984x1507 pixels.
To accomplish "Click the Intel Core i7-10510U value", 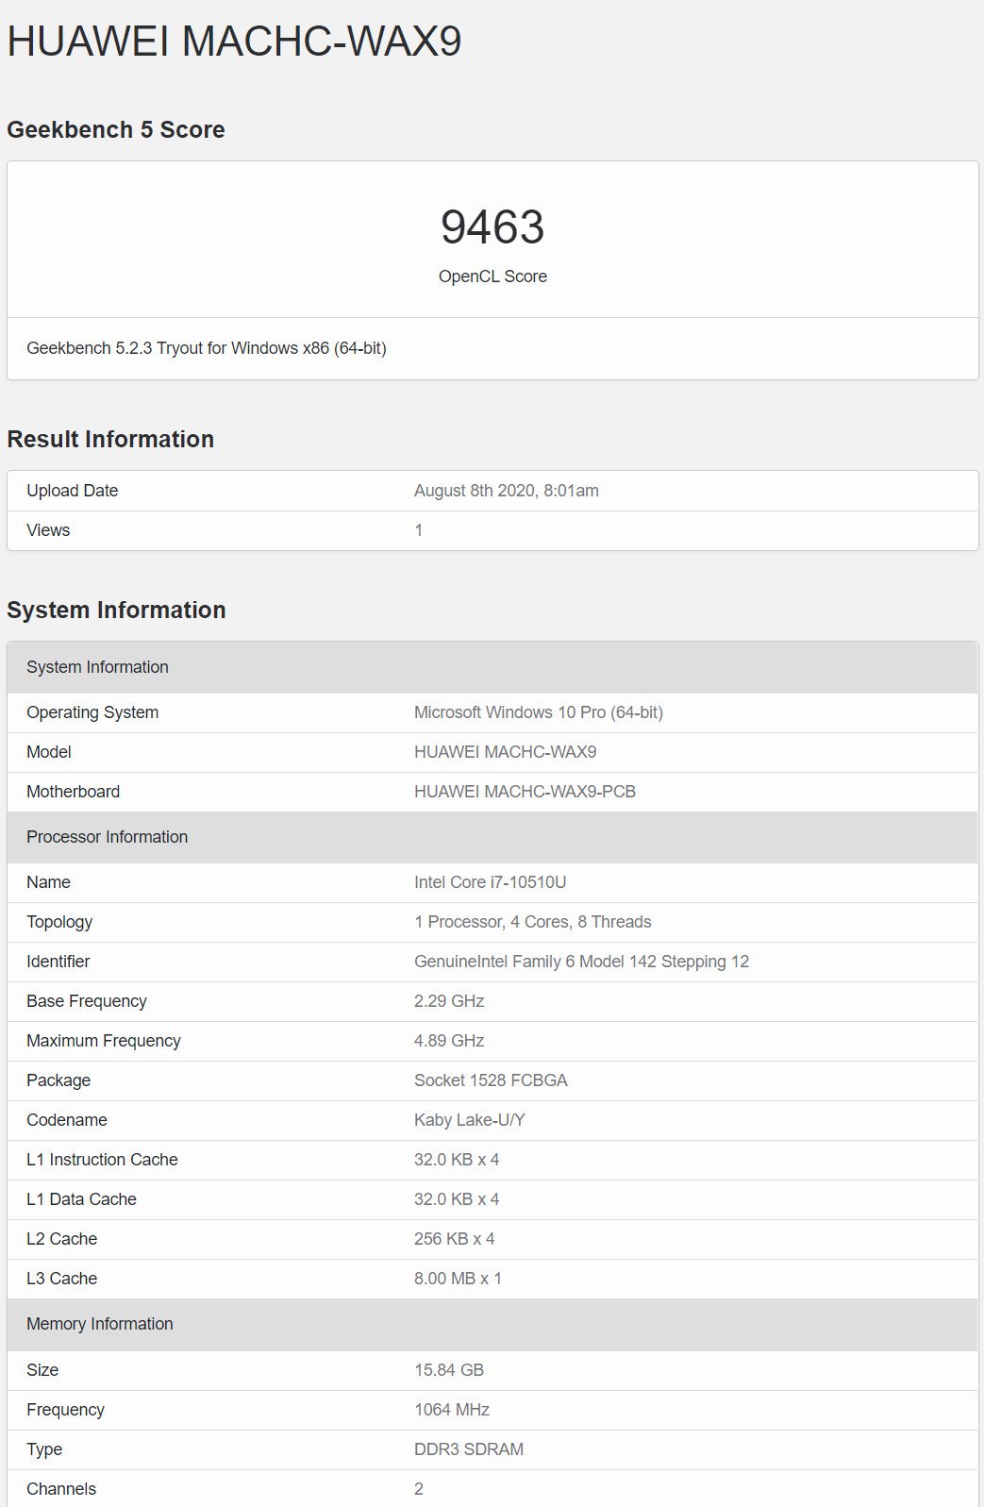I will (491, 882).
